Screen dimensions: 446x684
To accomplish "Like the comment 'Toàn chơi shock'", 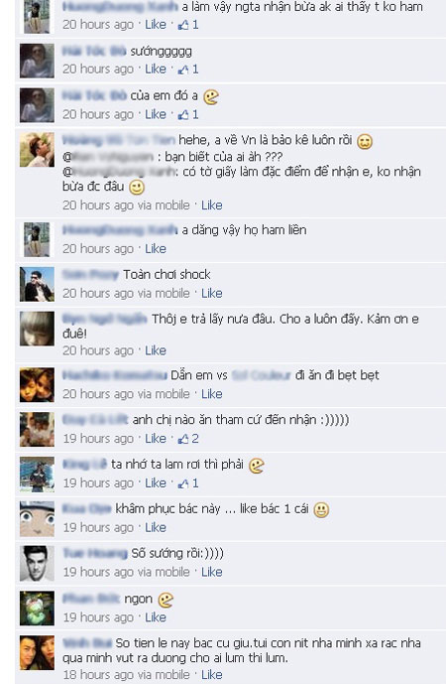I will (x=212, y=293).
